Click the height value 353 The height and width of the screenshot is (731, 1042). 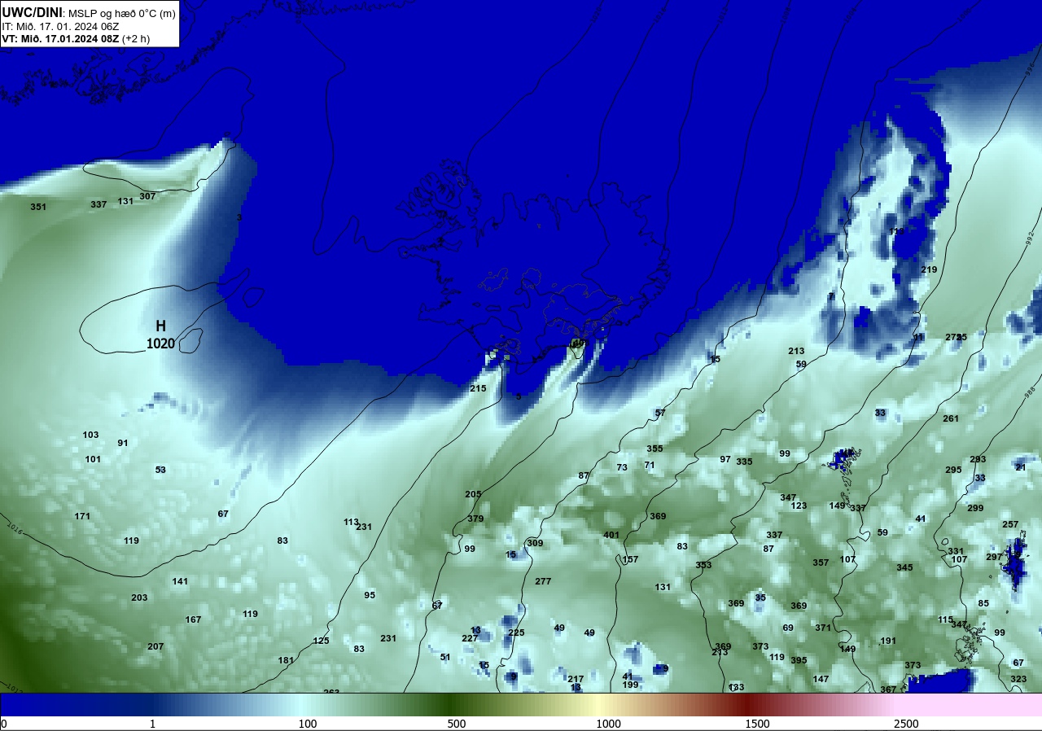[703, 565]
